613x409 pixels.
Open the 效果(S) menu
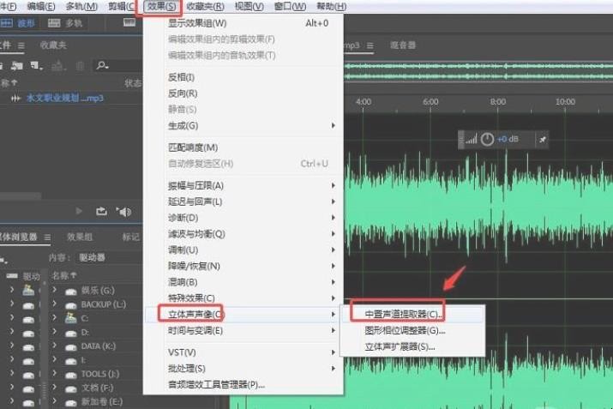pos(161,6)
